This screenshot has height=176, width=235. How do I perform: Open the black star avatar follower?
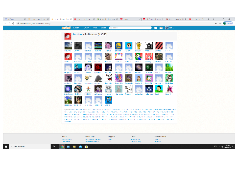[x=149, y=45]
